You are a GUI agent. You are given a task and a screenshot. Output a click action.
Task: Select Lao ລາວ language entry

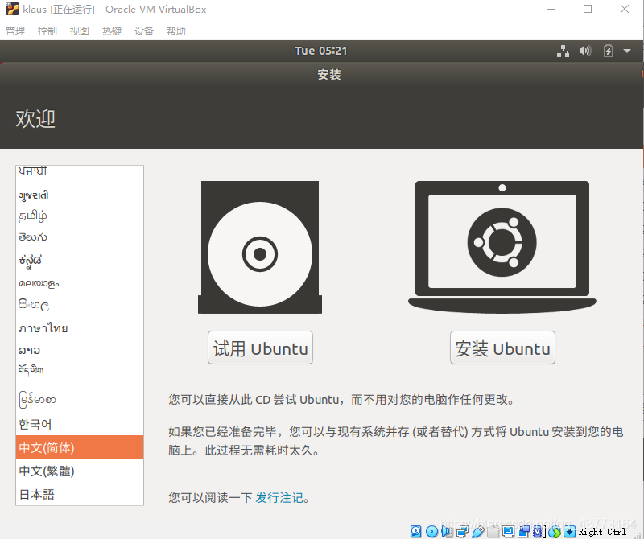[80, 350]
